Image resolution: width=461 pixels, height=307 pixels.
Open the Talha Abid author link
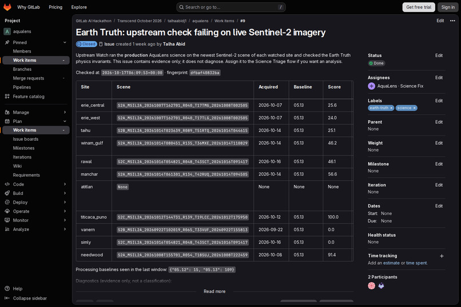174,44
